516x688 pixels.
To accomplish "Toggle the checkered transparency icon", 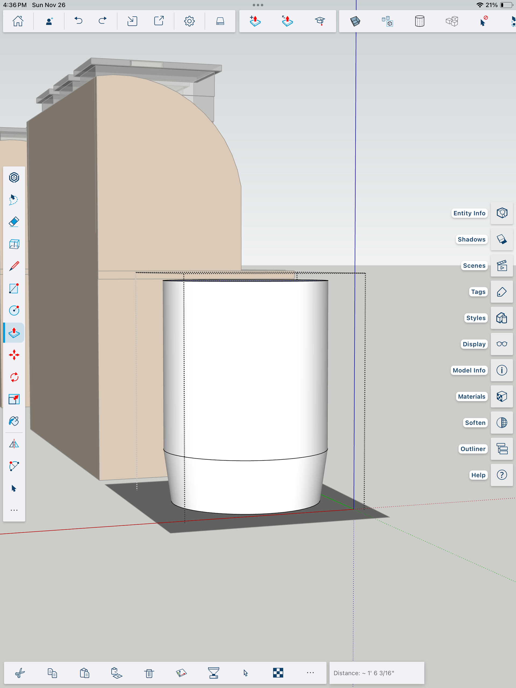I will coord(278,673).
